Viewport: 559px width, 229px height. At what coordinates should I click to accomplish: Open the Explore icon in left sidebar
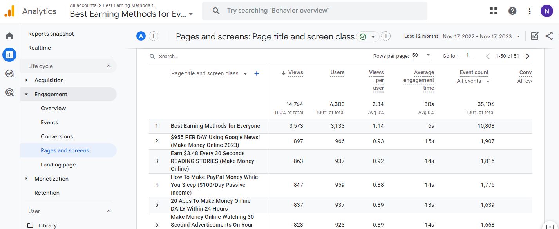point(9,73)
